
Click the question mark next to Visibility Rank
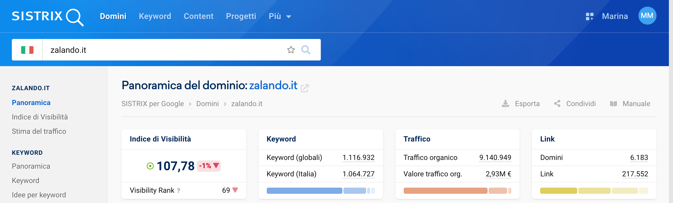[178, 191]
